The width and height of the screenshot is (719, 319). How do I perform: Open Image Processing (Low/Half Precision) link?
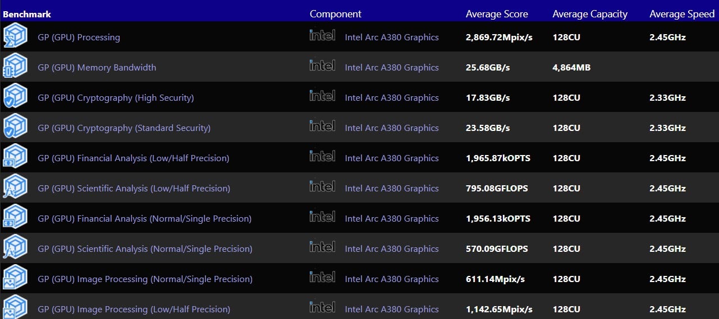[x=134, y=309]
